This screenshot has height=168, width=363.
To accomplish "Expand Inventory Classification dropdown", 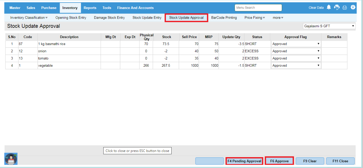I will tap(29, 18).
